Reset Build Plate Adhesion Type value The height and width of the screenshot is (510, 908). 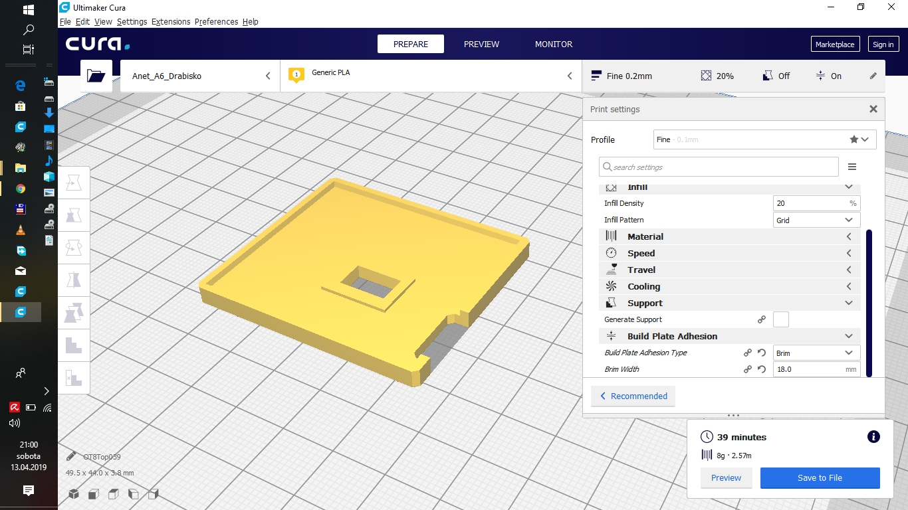762,353
